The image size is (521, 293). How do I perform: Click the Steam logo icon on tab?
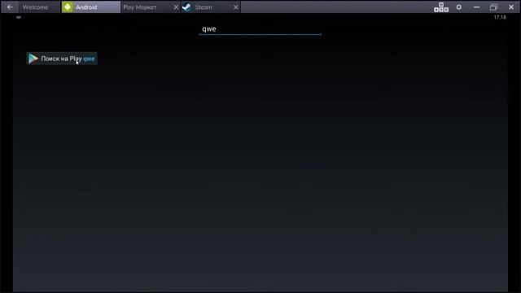(187, 7)
